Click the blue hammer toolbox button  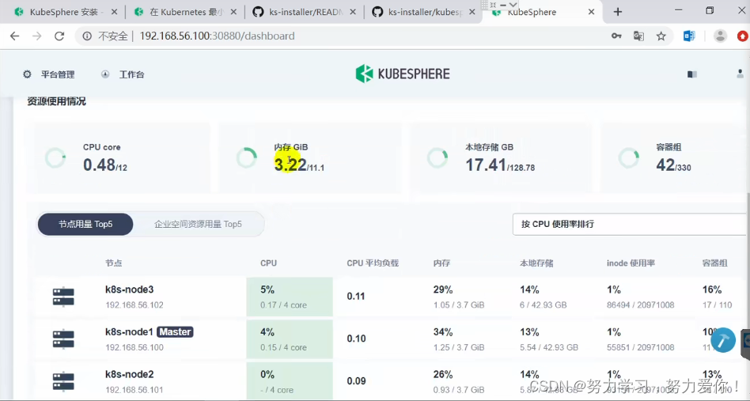[x=723, y=340]
